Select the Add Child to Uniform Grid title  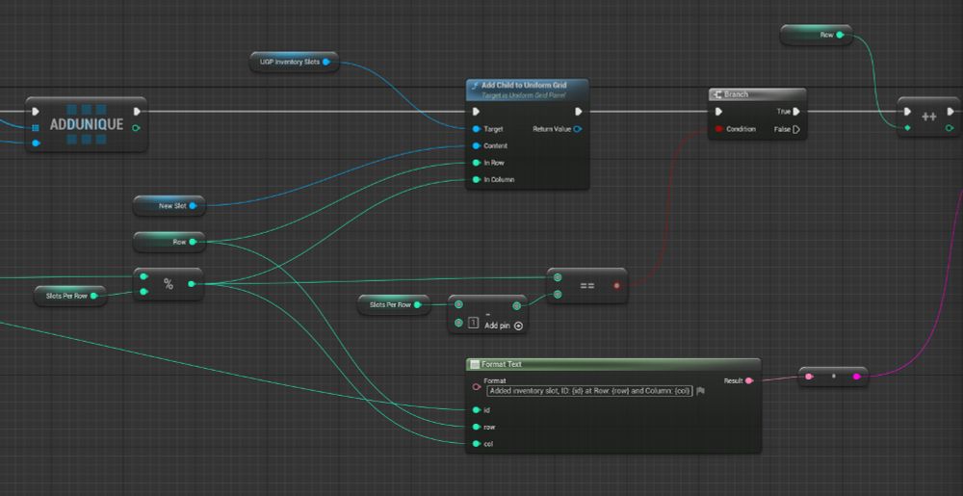(x=524, y=85)
